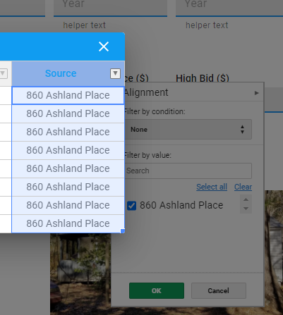Click the Clear link
Viewport: 283px width, 315px height.
click(x=243, y=187)
